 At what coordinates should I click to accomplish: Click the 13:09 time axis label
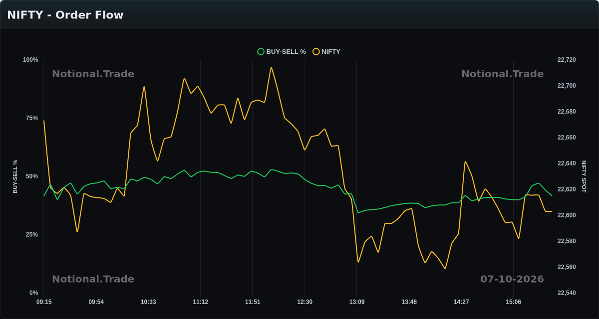click(x=357, y=302)
